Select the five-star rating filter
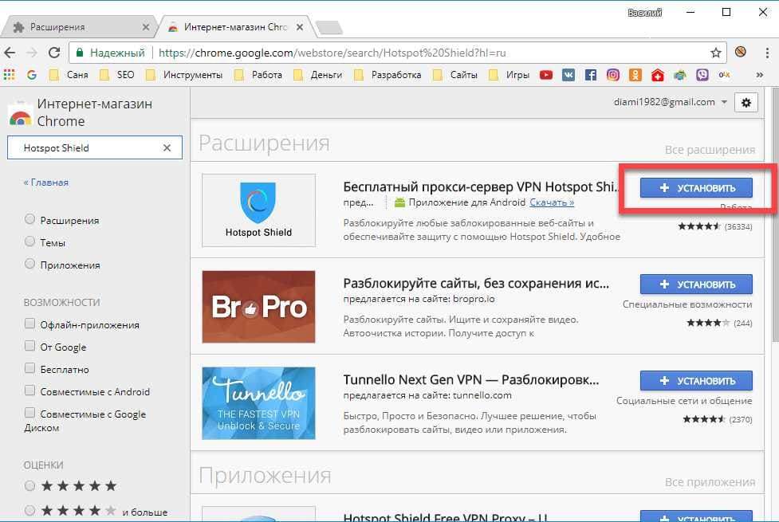This screenshot has height=522, width=779. tap(30, 486)
